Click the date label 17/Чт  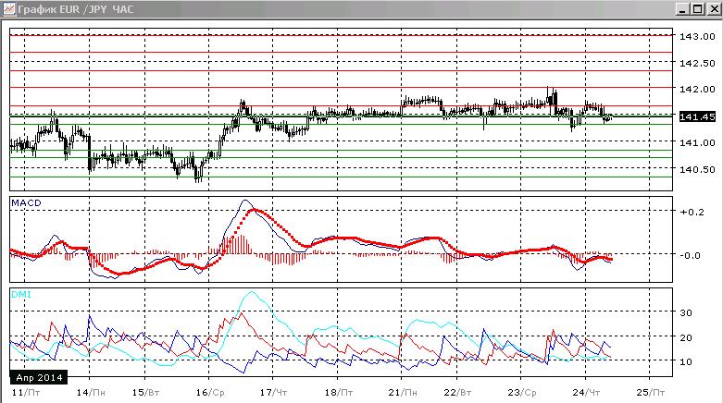tap(273, 393)
